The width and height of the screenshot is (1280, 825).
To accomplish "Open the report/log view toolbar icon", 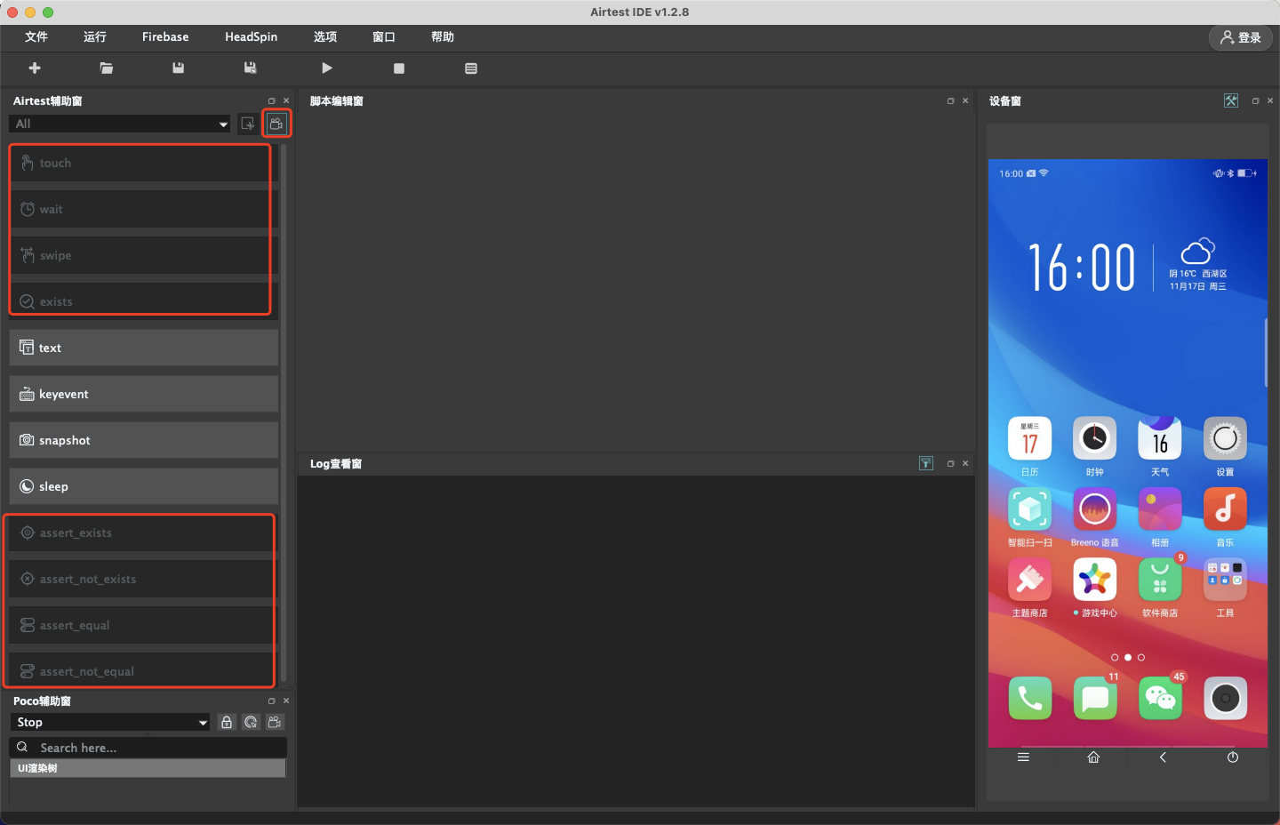I will pos(471,68).
